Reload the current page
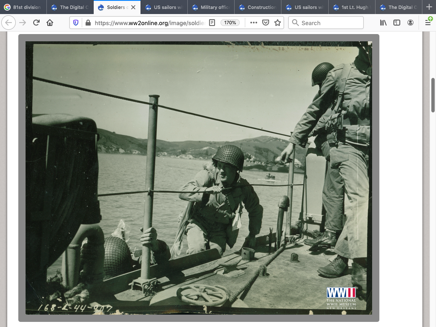This screenshot has width=436, height=327. (36, 23)
